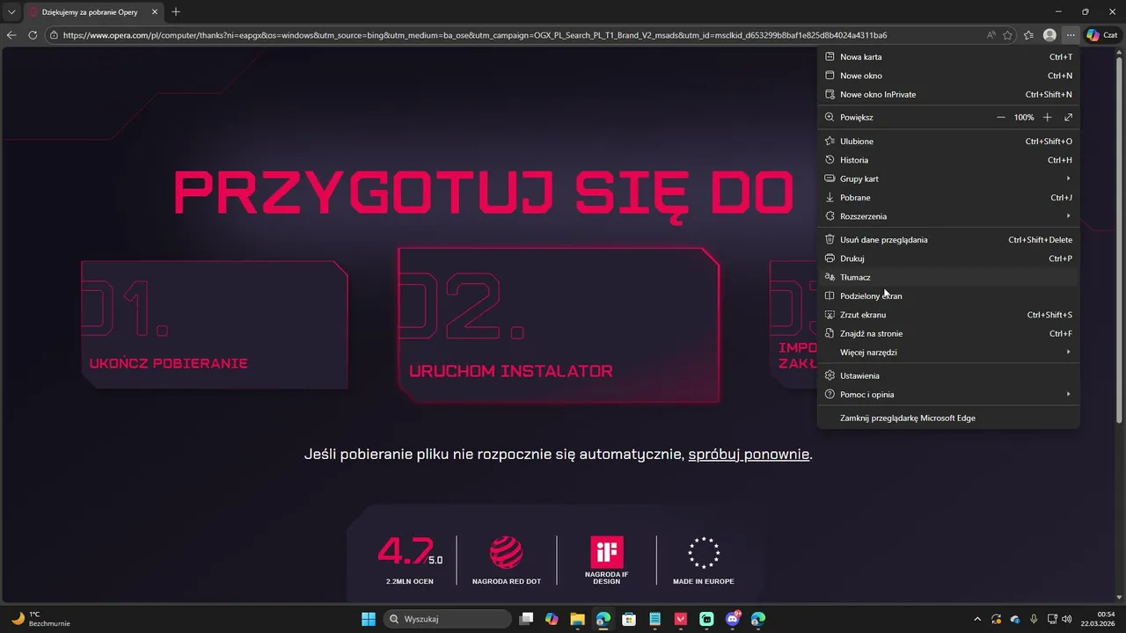Open Pobrane downloads entry
The height and width of the screenshot is (633, 1126).
tap(948, 197)
